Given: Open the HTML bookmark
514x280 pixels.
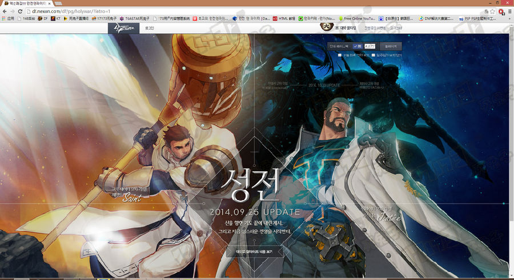Looking at the screenshot, I should click(x=284, y=19).
